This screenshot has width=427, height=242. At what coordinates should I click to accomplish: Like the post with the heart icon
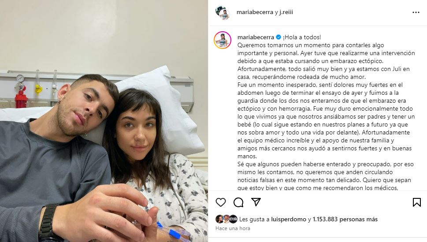coord(221,202)
